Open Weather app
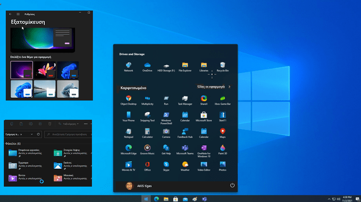 [185, 166]
